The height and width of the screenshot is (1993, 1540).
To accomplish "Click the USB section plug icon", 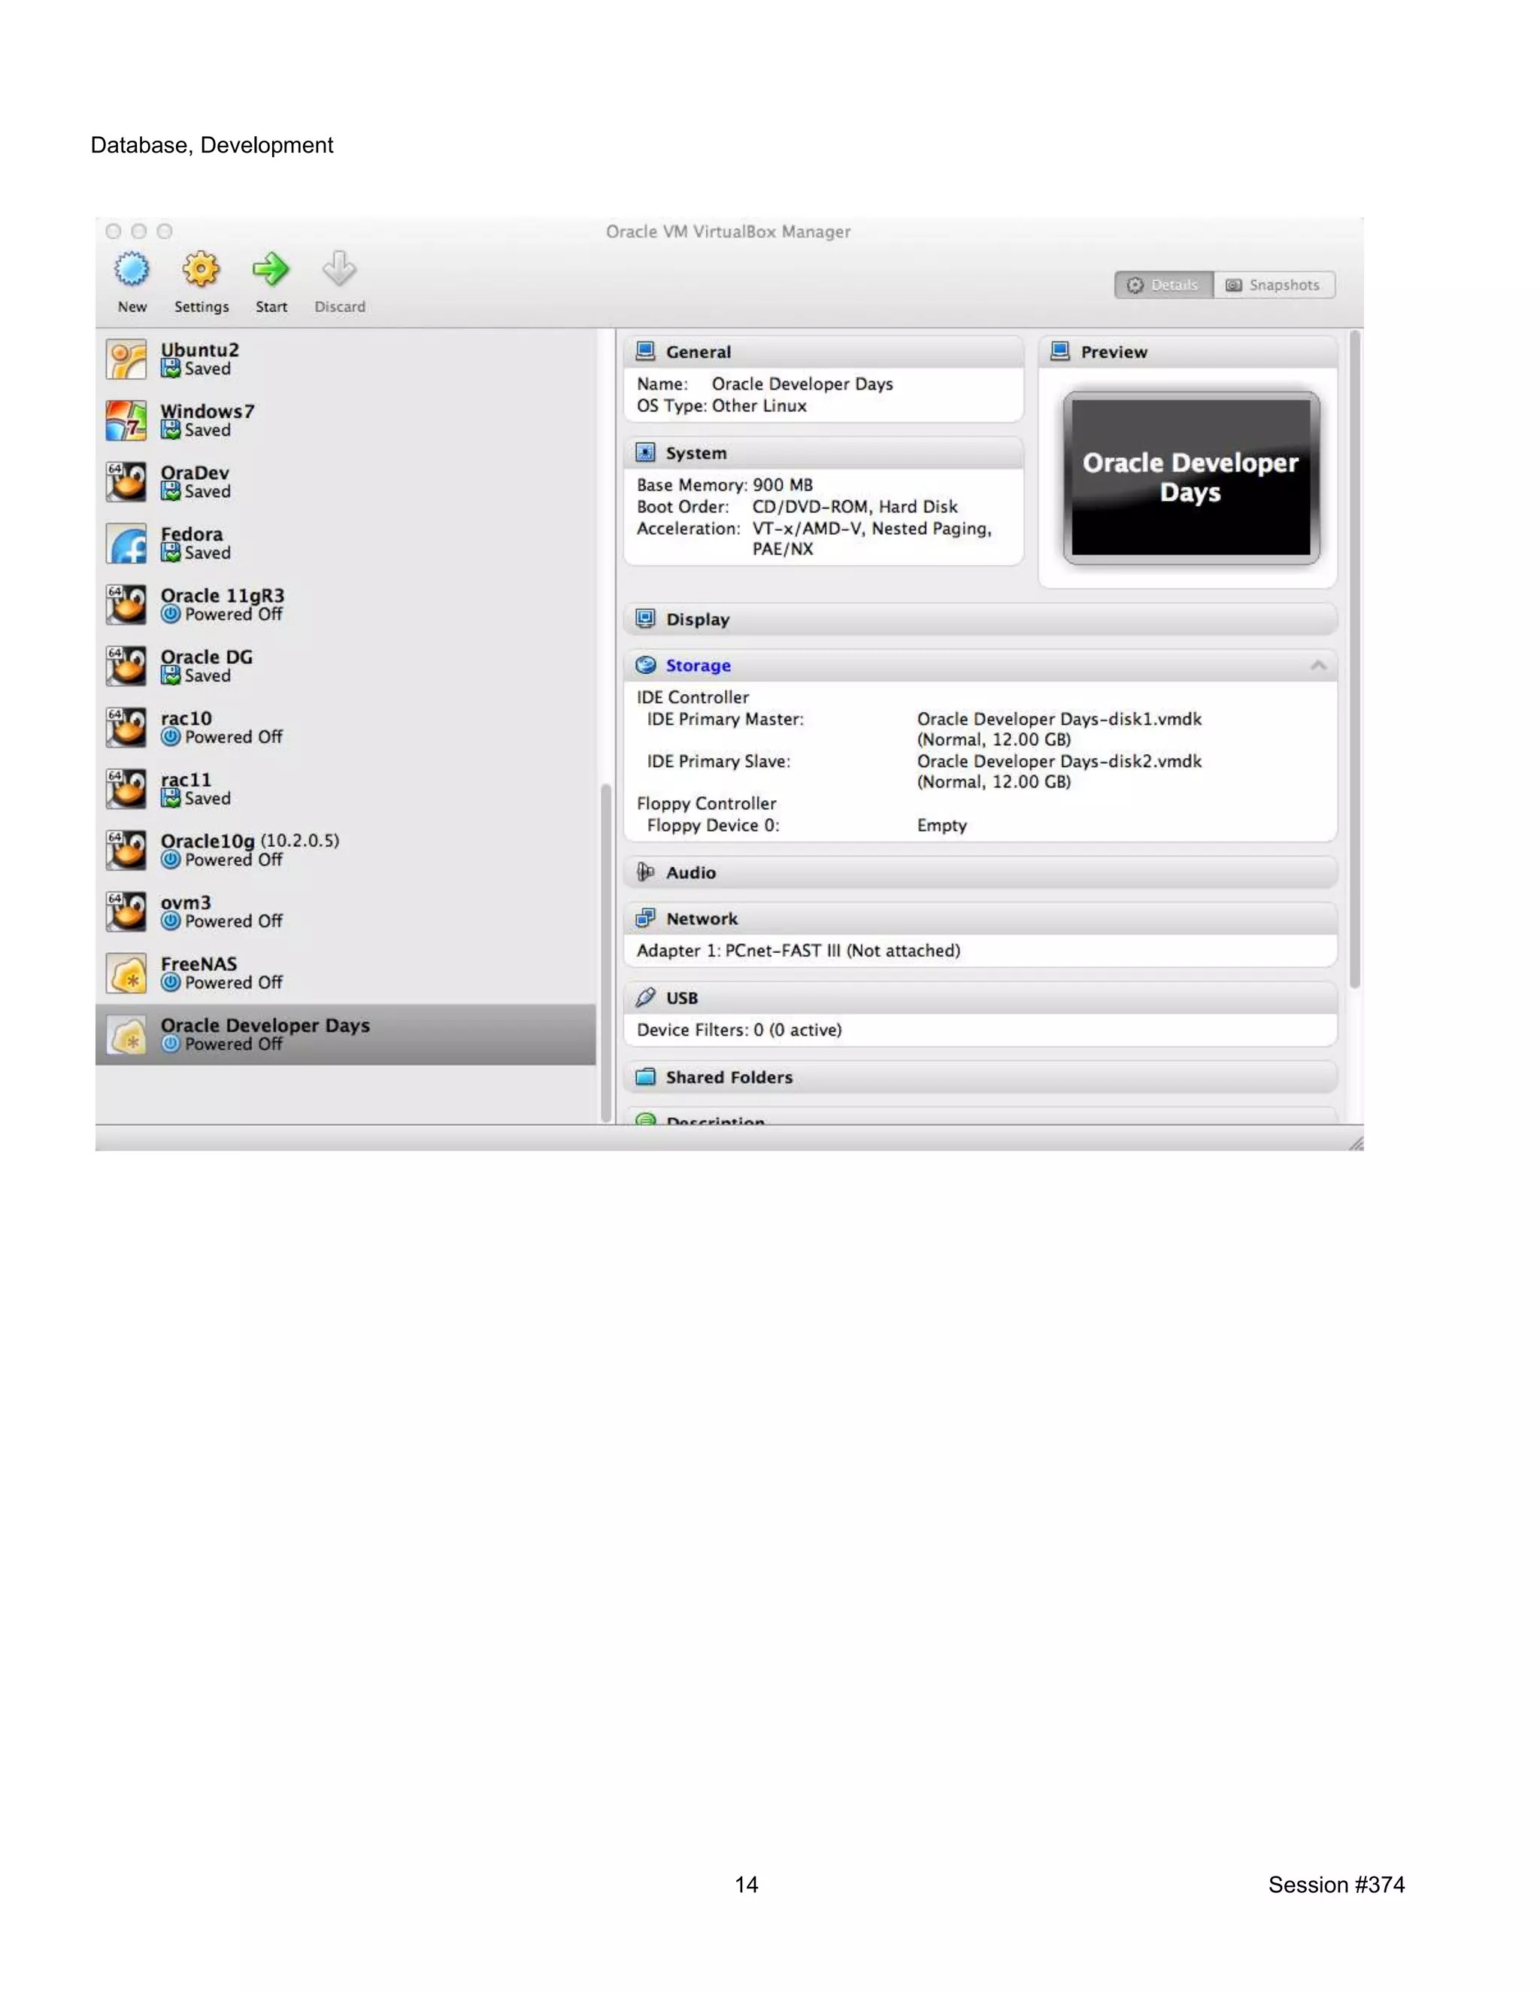I will pos(646,997).
